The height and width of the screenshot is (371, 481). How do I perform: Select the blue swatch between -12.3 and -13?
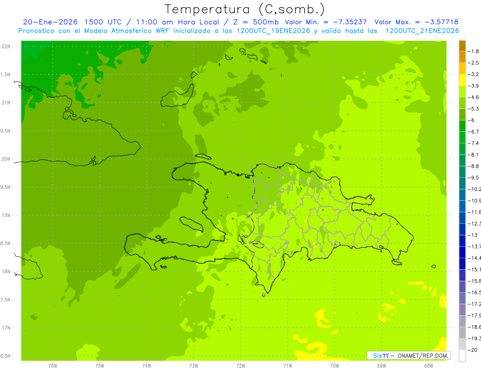462,229
